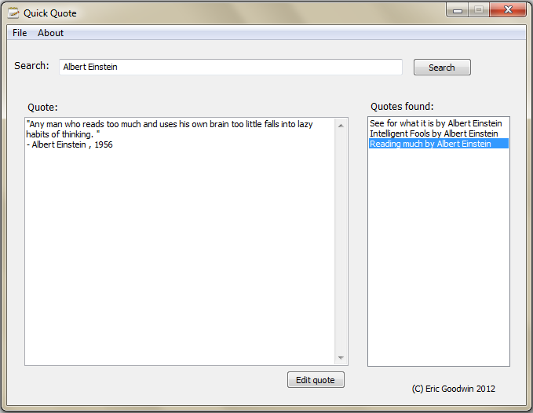Select "Reading much by Albert Einstein" entry
This screenshot has height=413, width=533.
[439, 144]
